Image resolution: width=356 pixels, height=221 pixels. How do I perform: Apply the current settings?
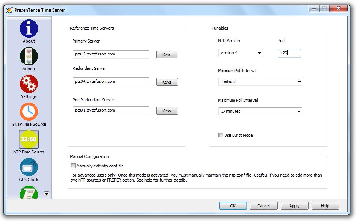coord(294,205)
